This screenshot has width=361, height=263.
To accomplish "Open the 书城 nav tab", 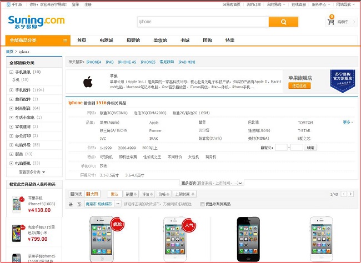I will tap(185, 41).
